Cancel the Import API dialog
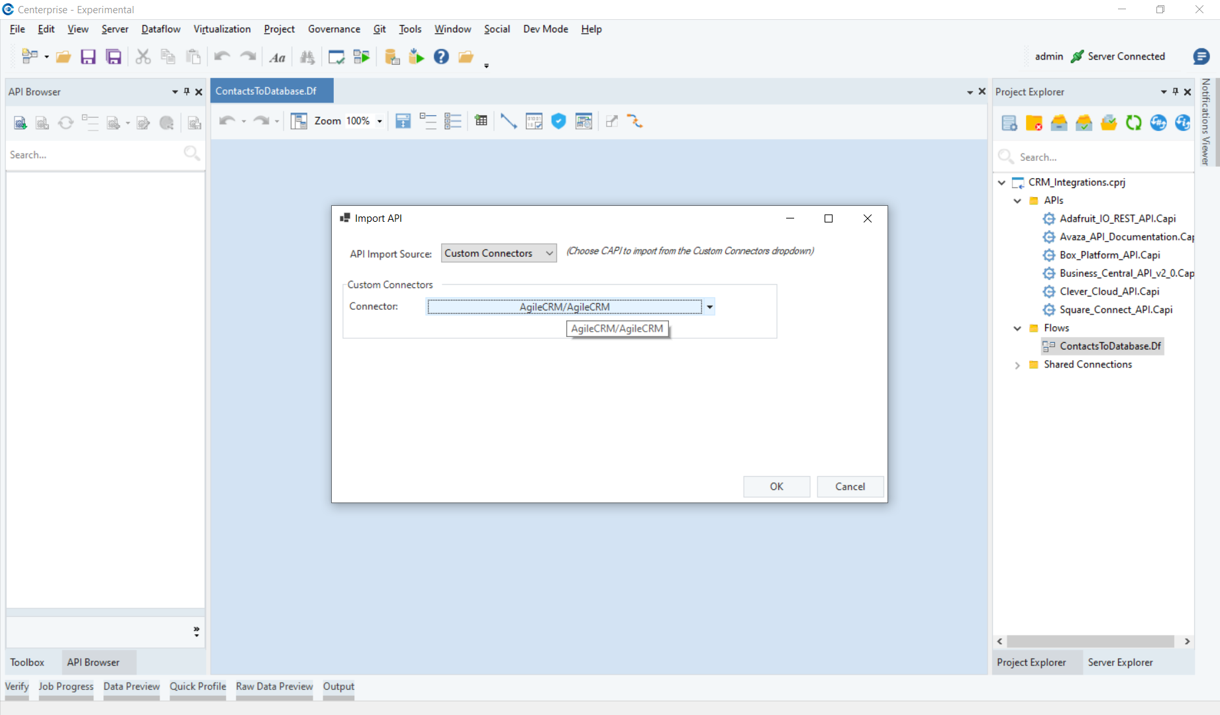Viewport: 1220px width, 715px height. [x=850, y=487]
